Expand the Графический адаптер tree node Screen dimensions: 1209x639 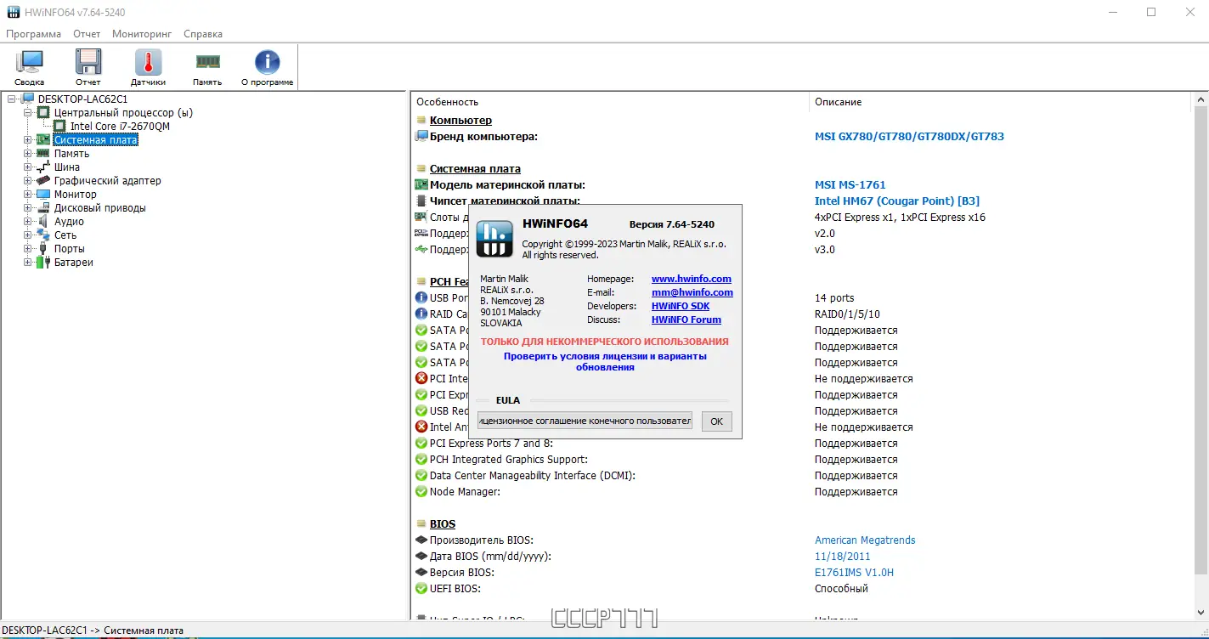pos(27,181)
